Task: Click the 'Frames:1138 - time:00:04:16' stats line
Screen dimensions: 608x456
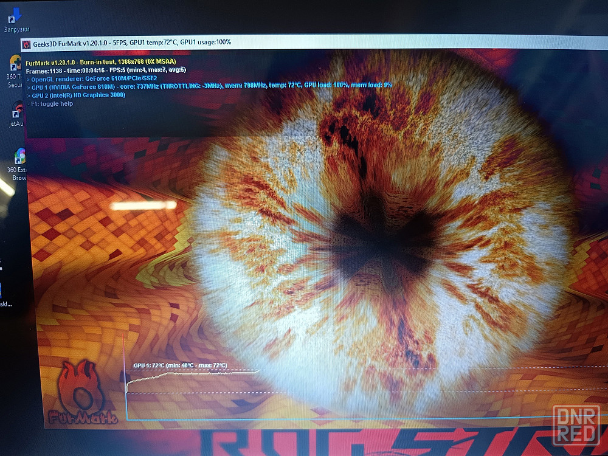Action: point(106,71)
